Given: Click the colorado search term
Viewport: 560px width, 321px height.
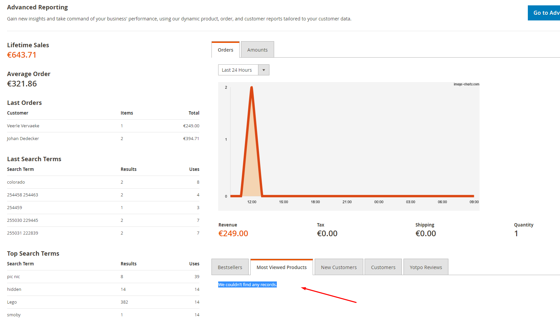Looking at the screenshot, I should (16, 182).
